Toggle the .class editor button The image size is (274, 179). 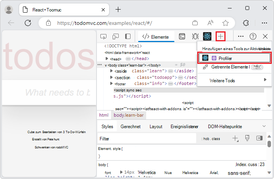tap(216, 139)
